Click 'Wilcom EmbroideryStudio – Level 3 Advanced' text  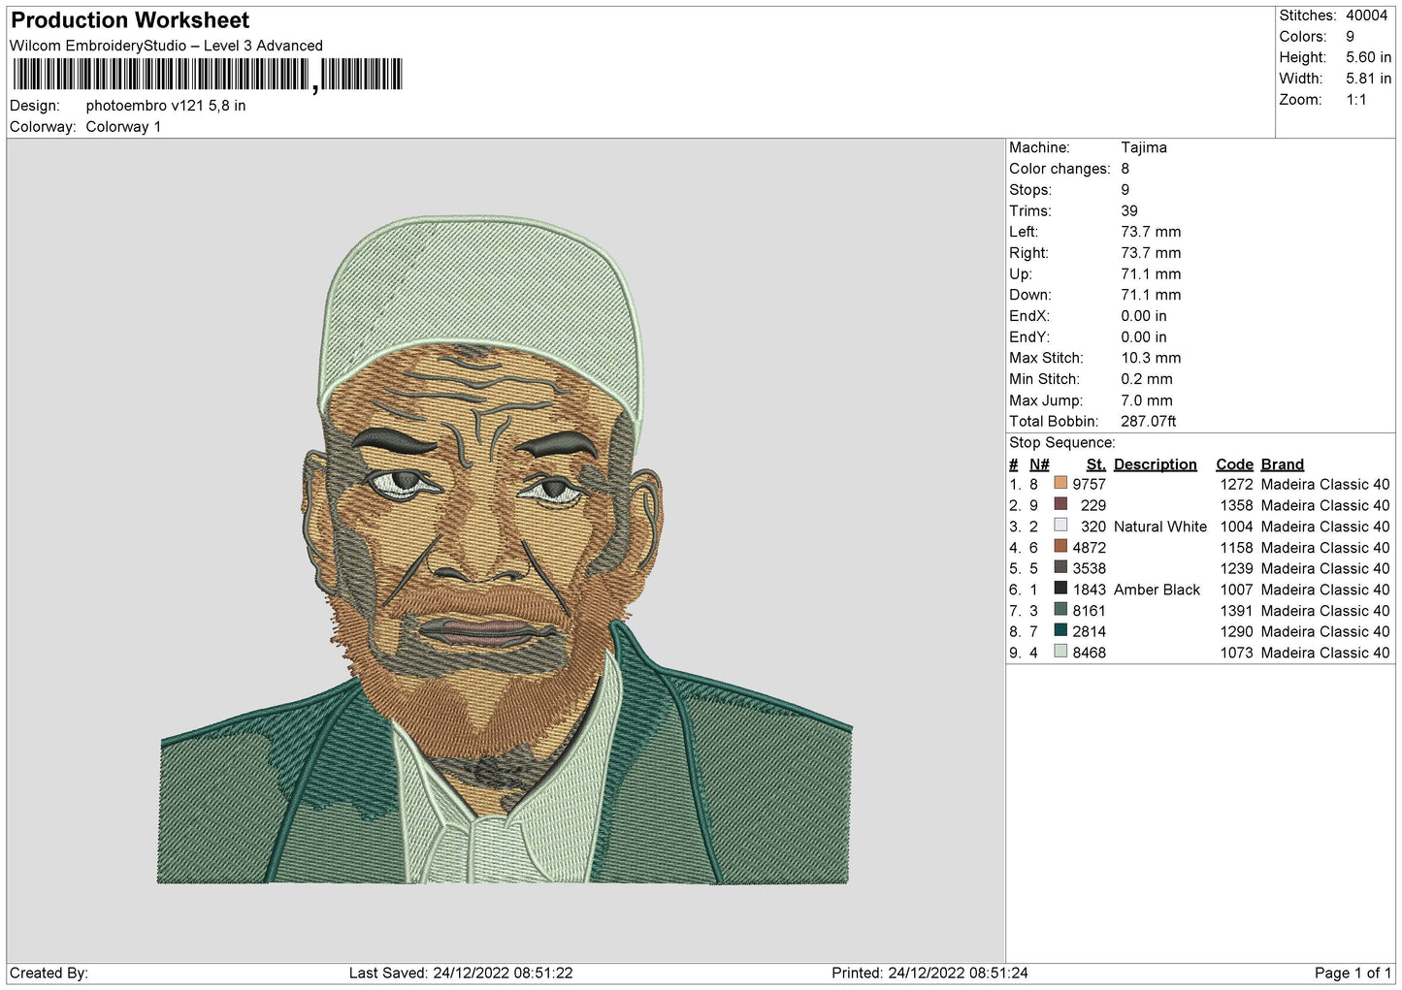click(x=166, y=46)
